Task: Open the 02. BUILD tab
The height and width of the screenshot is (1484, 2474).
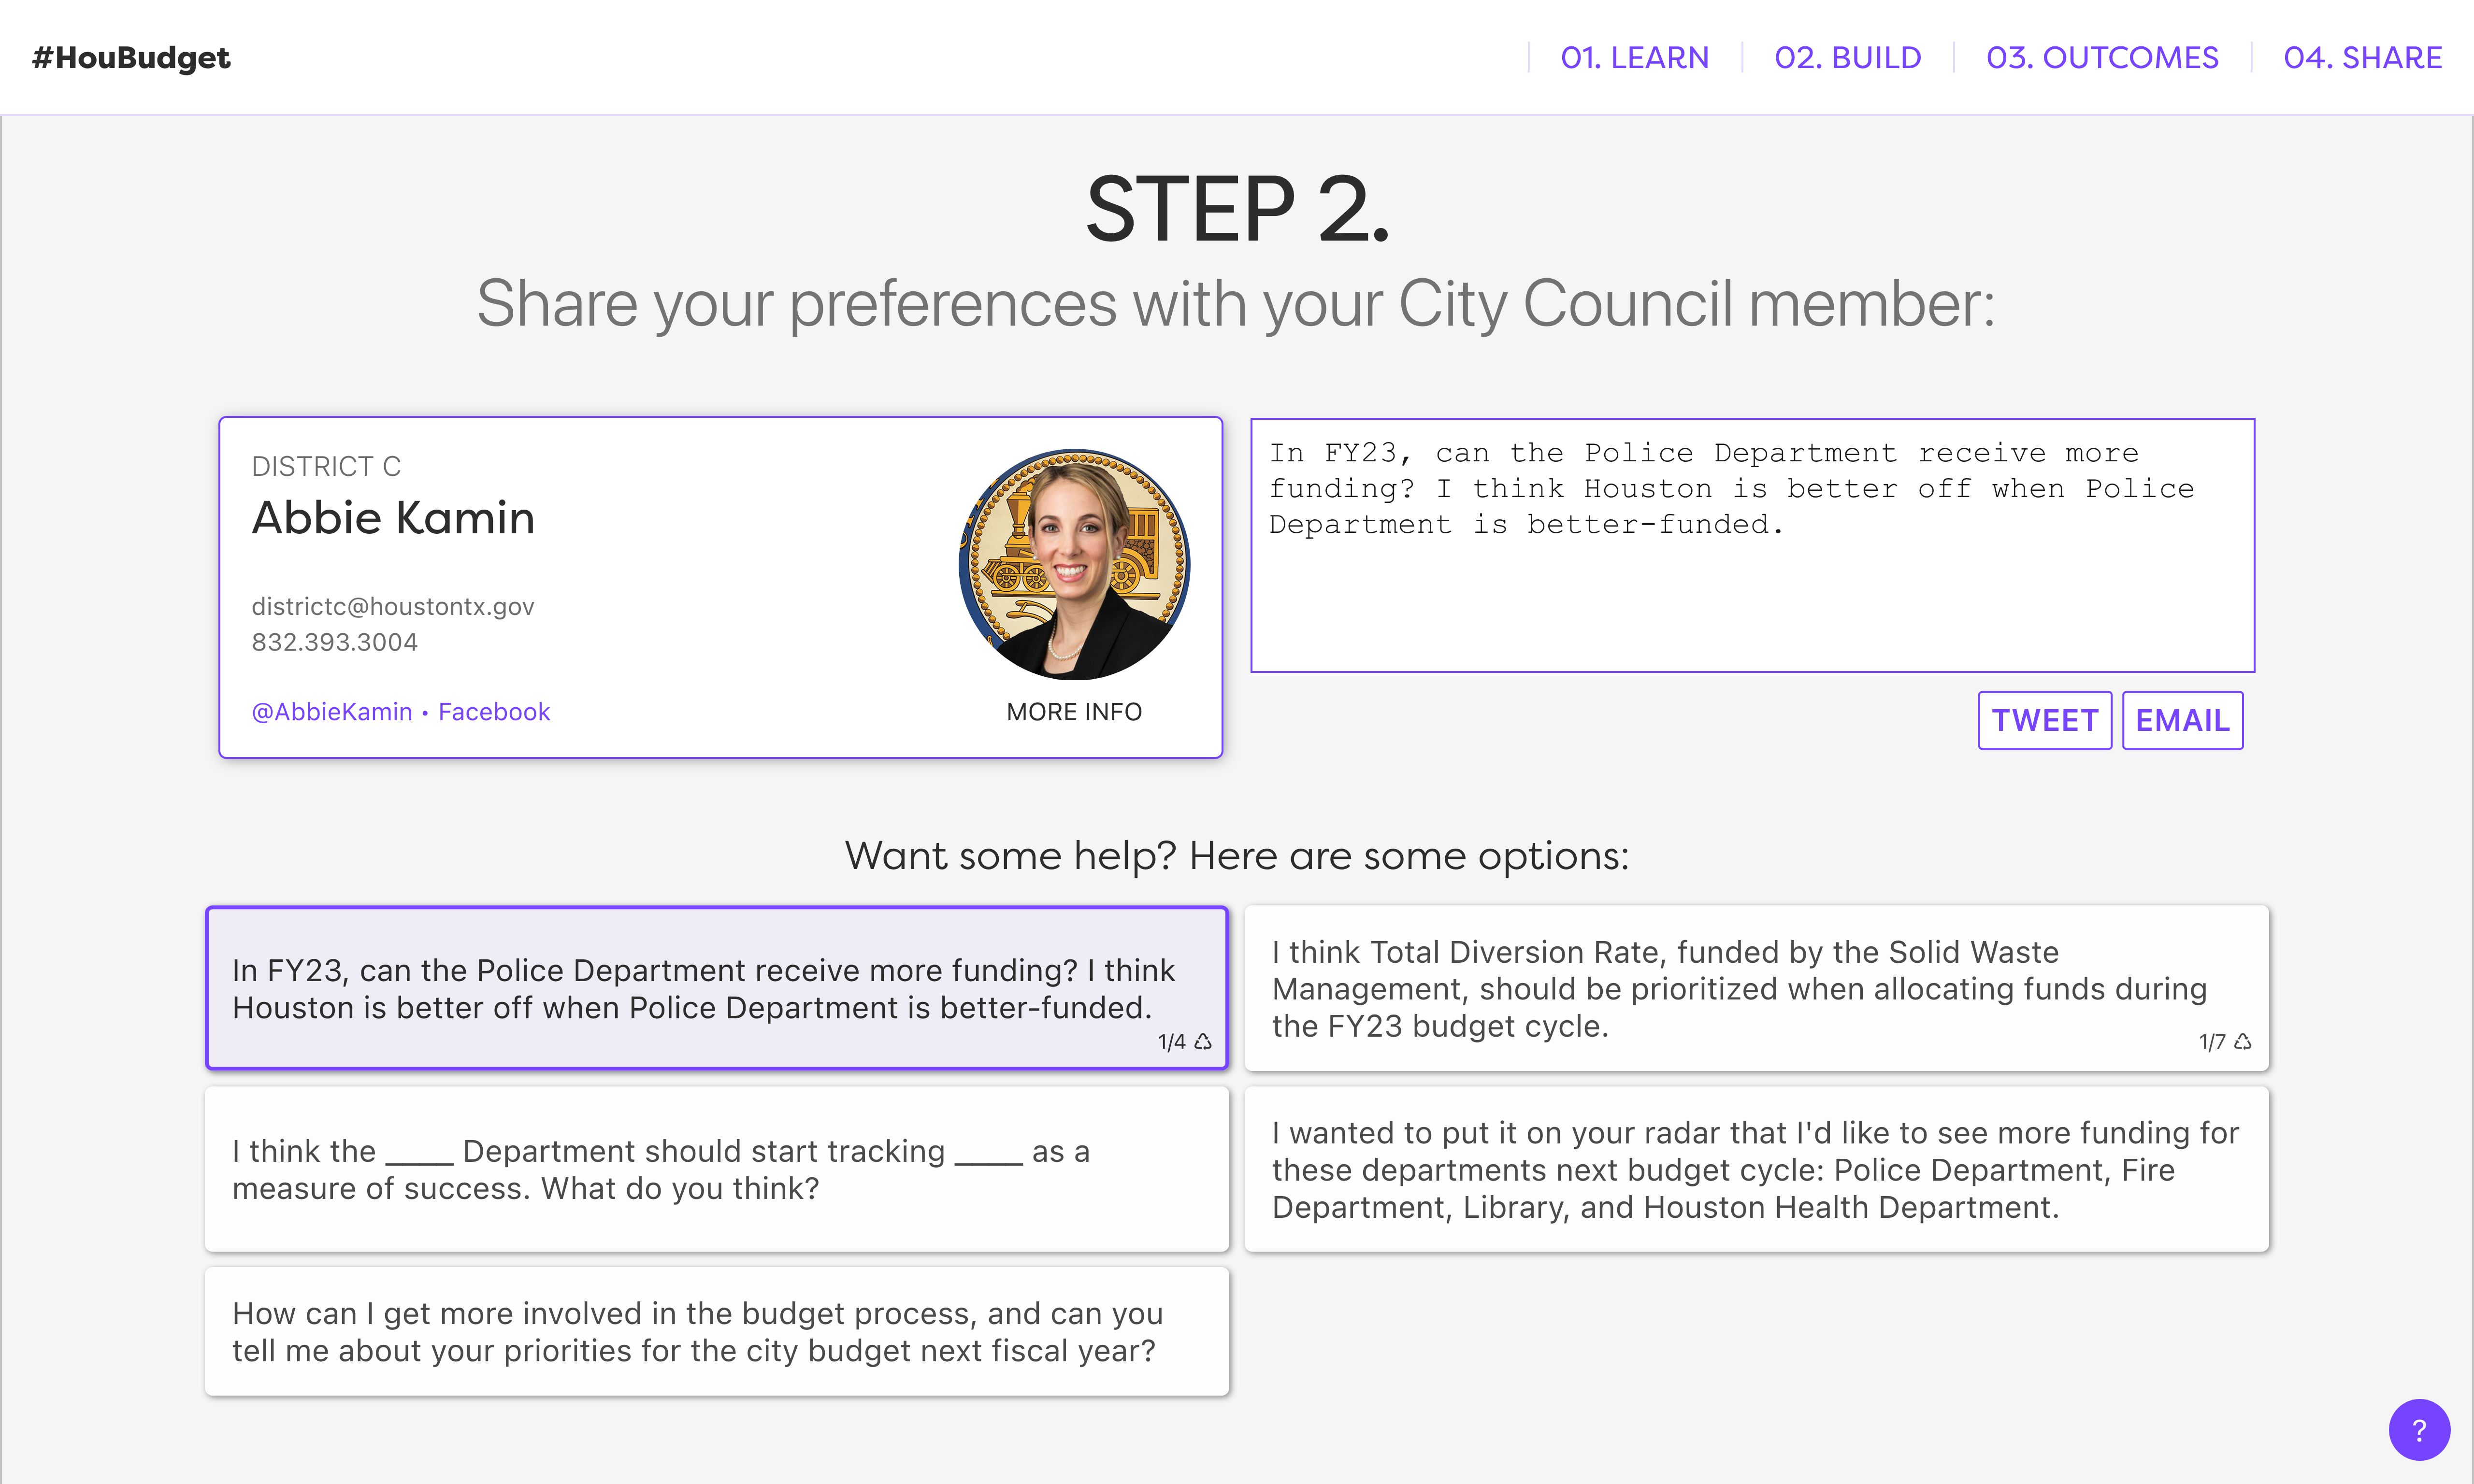Action: click(1847, 58)
